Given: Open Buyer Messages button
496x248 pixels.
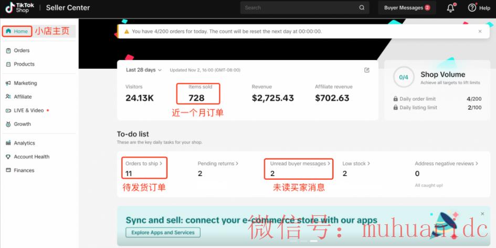Looking at the screenshot, I should pos(407,8).
